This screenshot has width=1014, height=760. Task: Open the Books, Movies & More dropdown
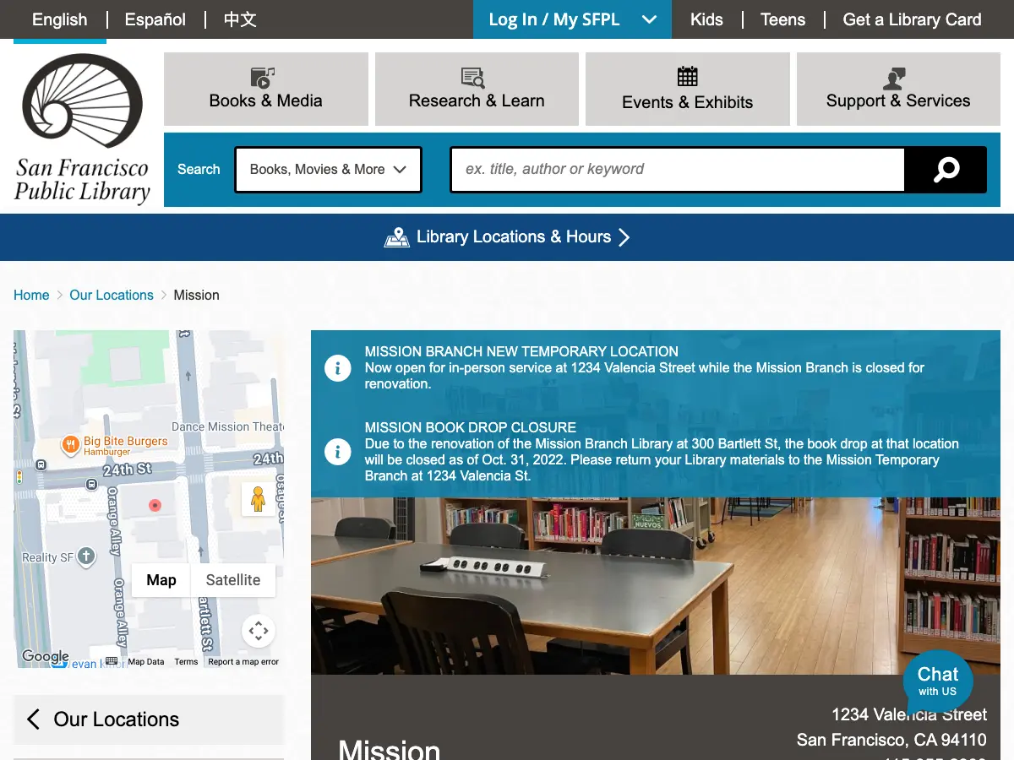[x=328, y=170]
